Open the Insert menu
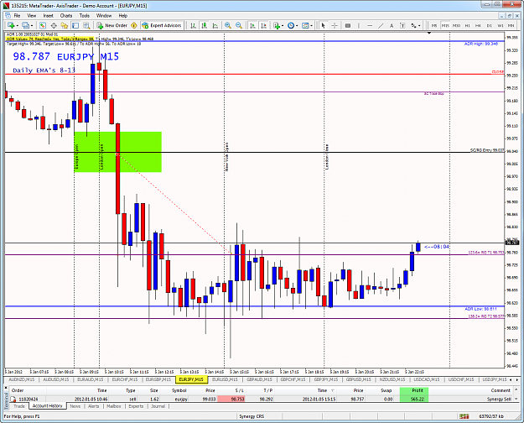 [48, 15]
